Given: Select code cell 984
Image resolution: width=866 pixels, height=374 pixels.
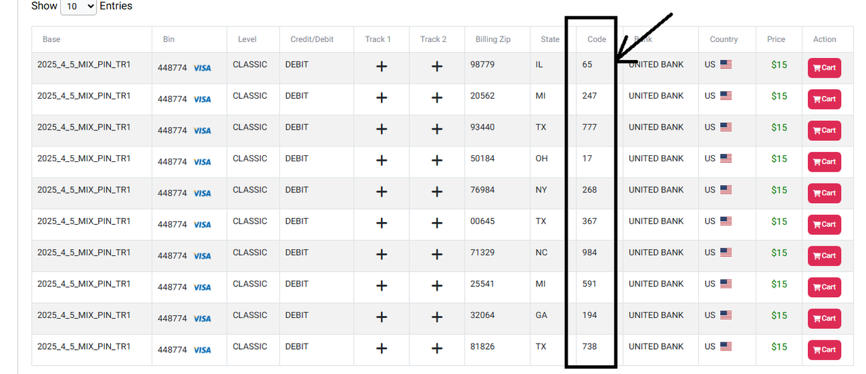Looking at the screenshot, I should [590, 252].
